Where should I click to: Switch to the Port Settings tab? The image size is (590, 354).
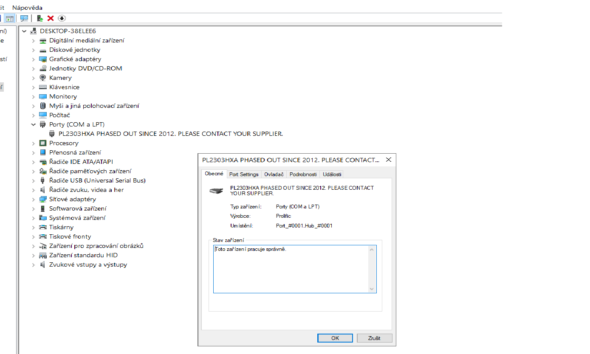[x=244, y=174]
